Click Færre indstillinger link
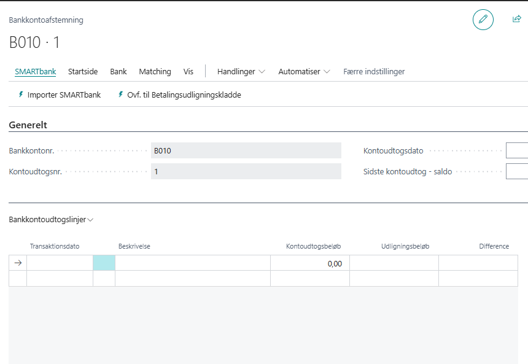 pyautogui.click(x=374, y=72)
